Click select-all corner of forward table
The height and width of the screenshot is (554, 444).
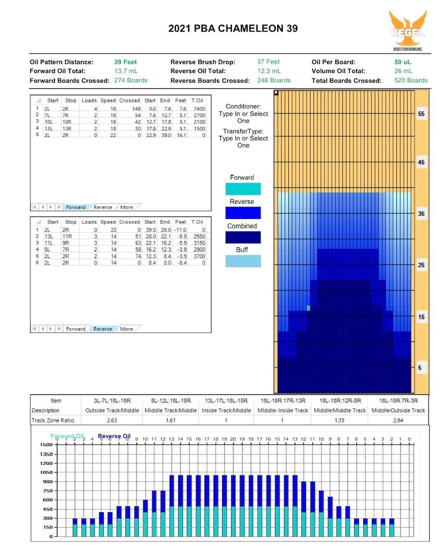point(38,100)
